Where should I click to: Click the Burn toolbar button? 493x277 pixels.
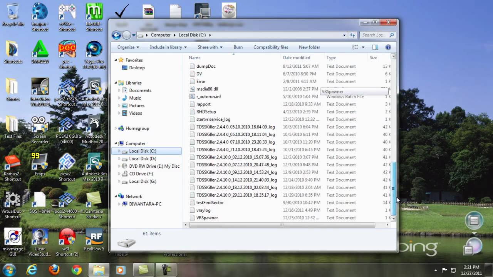click(238, 47)
